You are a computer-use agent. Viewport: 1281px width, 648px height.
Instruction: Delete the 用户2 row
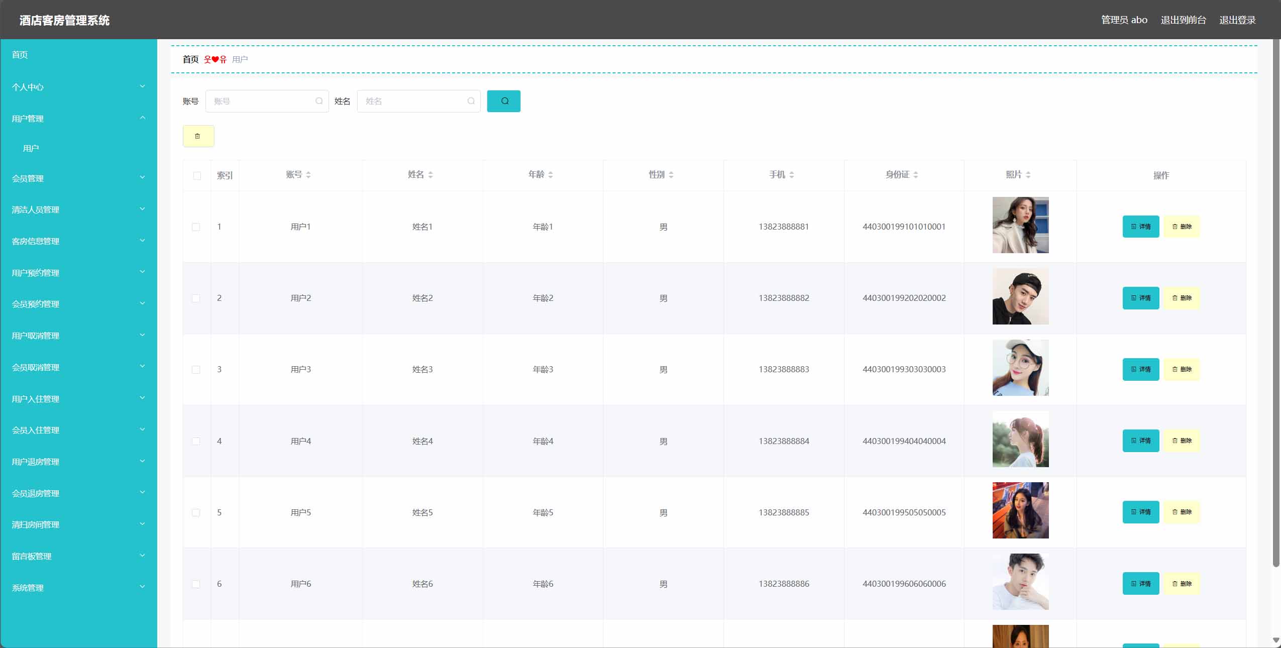(1182, 298)
